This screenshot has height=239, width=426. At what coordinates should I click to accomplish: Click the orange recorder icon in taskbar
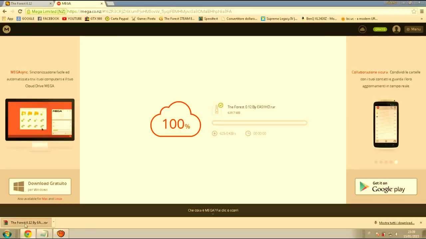[x=61, y=234]
